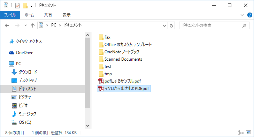Select the tmp folder
Viewport: 254px width, 137px height.
pos(108,74)
